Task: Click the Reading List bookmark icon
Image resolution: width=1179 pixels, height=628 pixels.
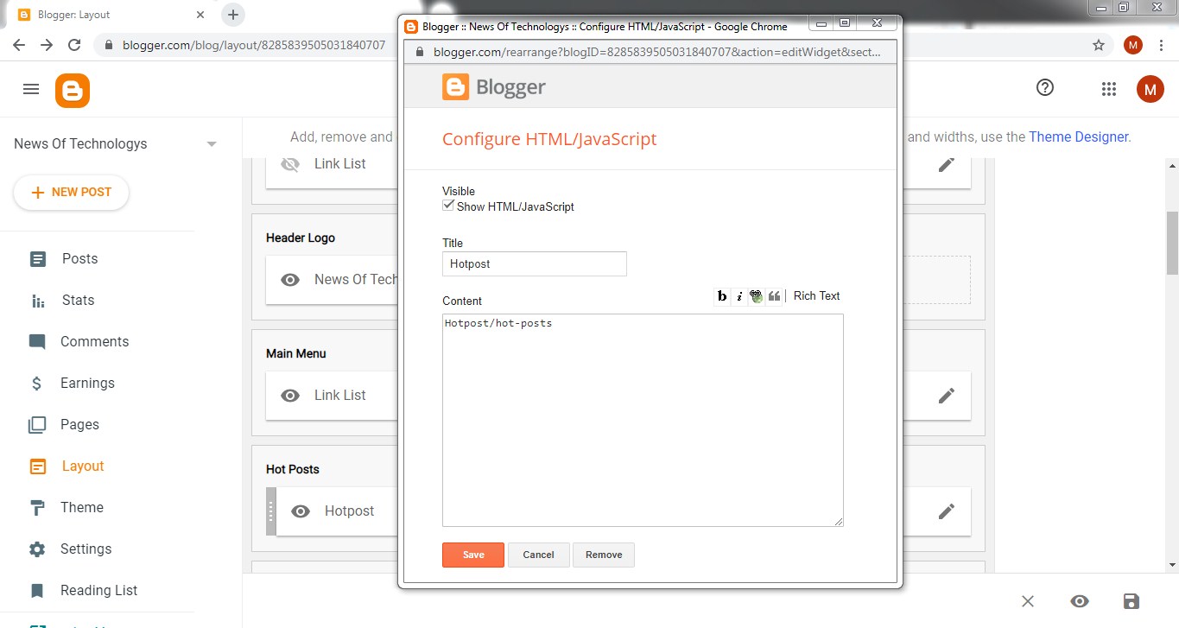Action: [37, 591]
